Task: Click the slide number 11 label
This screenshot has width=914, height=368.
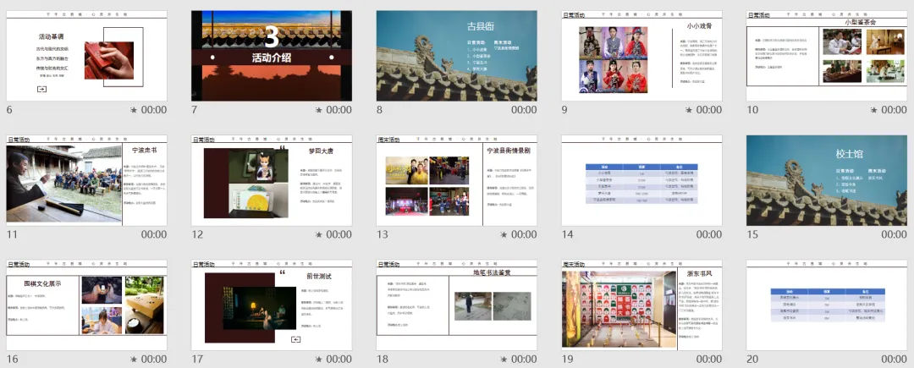Action: 12,234
